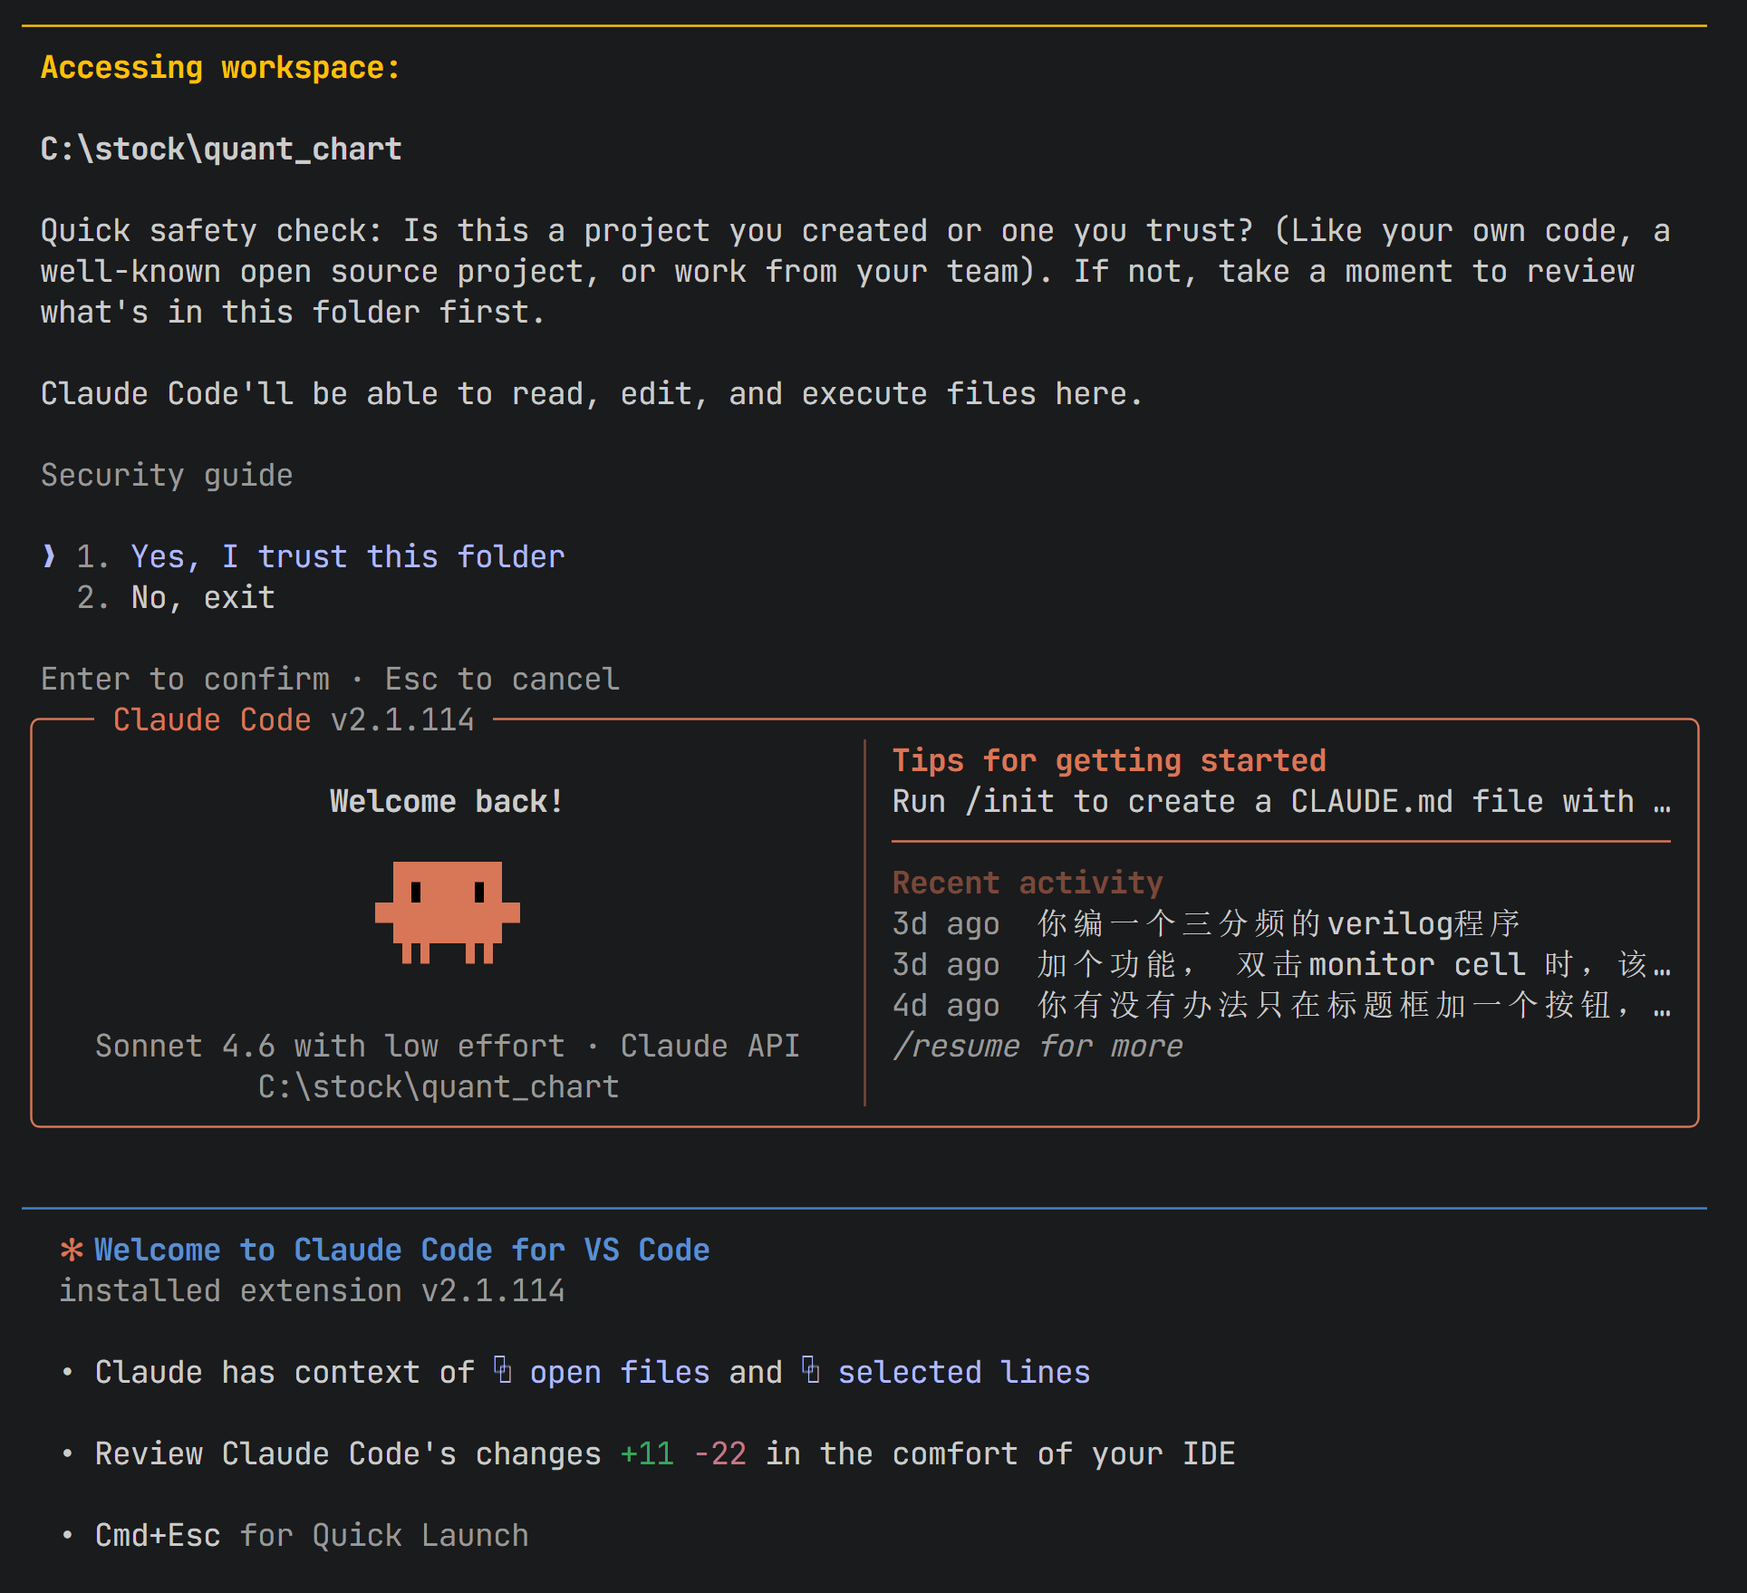Click "Claude Code'll be able to read" sentence
This screenshot has width=1747, height=1593.
coord(591,393)
